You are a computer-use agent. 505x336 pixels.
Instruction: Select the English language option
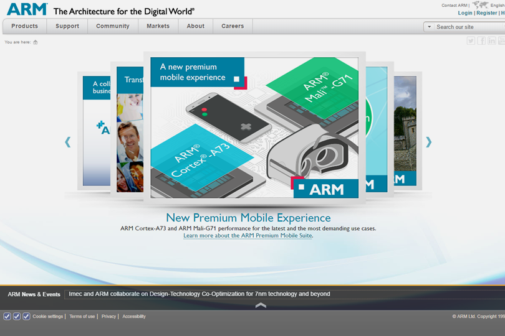point(498,5)
